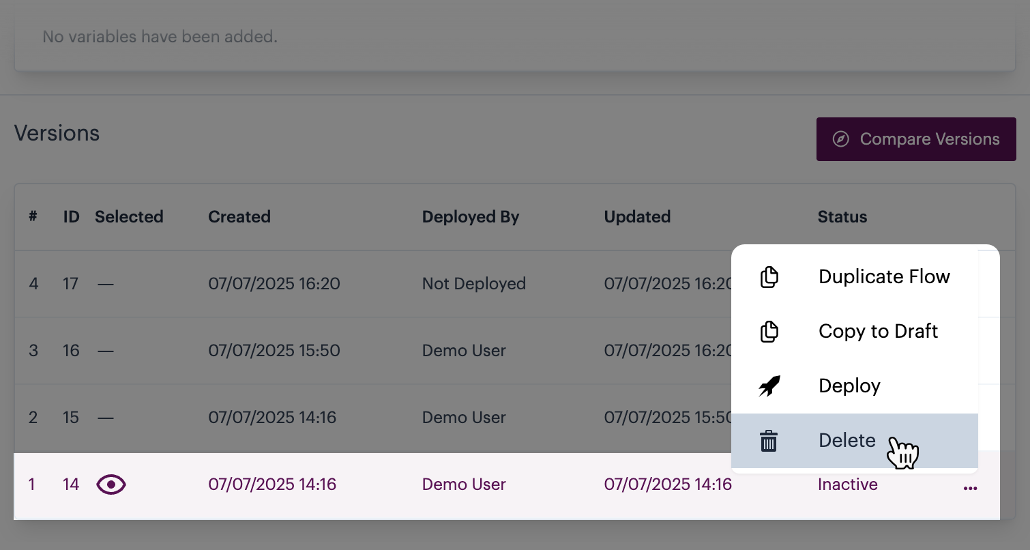Click the trash can Delete icon
Image resolution: width=1030 pixels, height=550 pixels.
pos(769,441)
